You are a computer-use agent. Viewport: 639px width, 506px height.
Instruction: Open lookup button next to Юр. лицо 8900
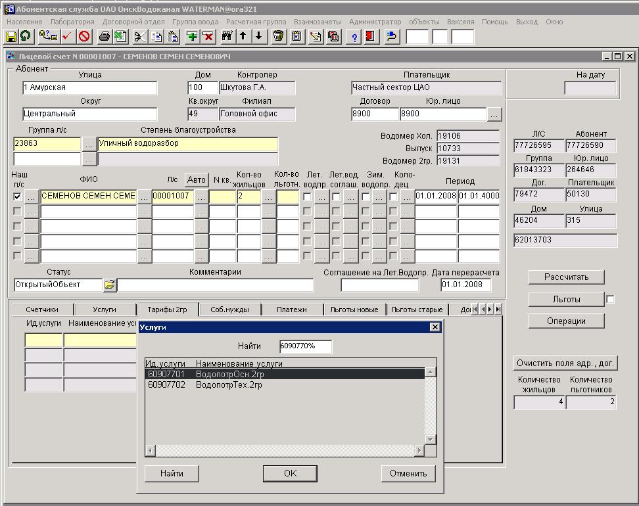click(x=494, y=114)
